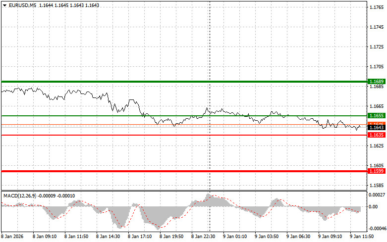The image size is (387, 242).
Task: Select the red 1.1635 price level label
Action: point(377,135)
